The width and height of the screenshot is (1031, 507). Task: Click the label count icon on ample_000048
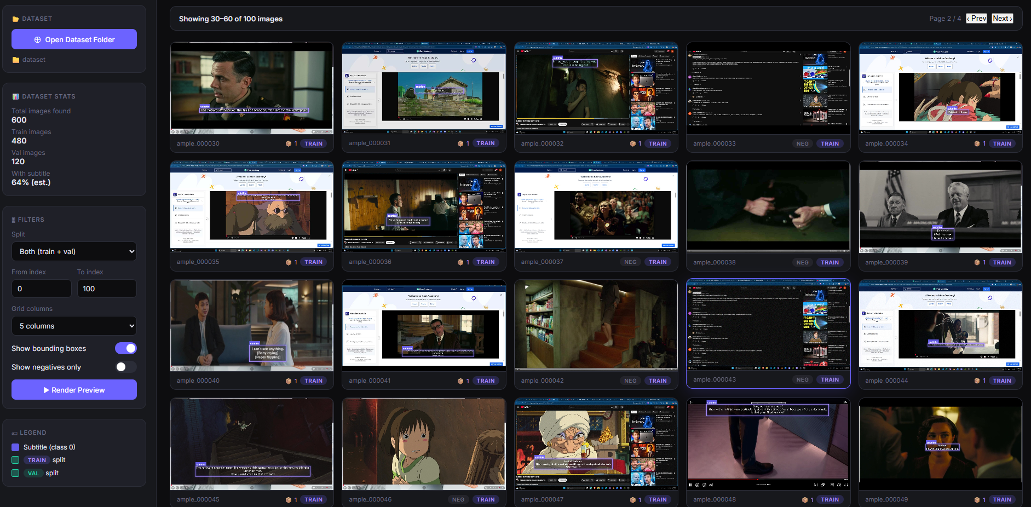(805, 499)
